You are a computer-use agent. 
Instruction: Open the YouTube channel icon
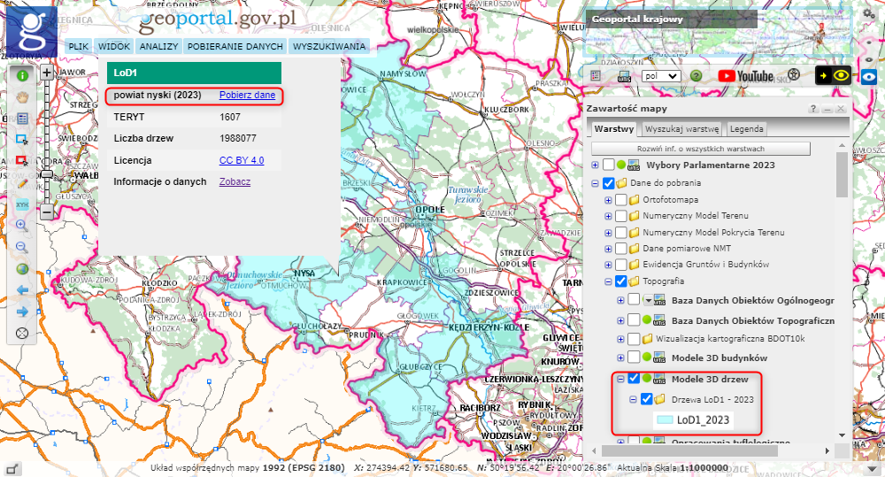745,76
